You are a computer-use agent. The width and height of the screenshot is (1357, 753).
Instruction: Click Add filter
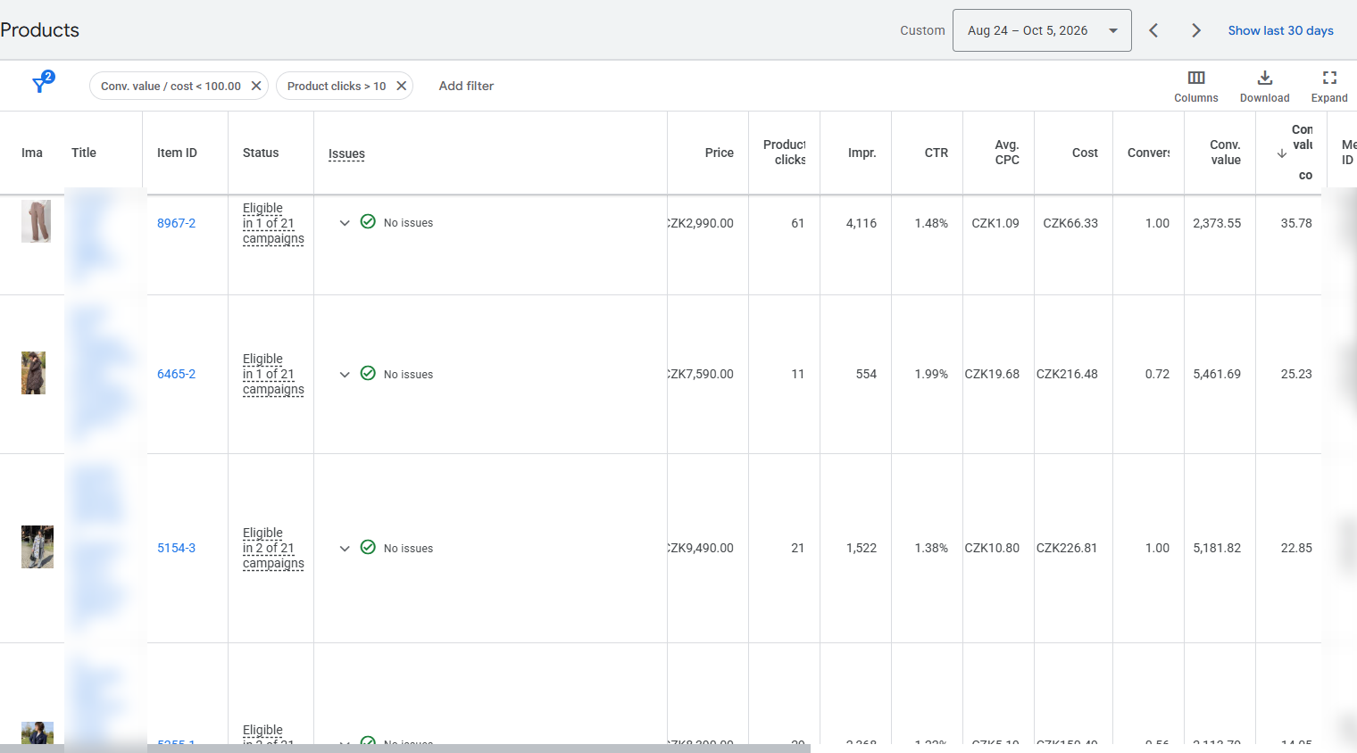click(466, 86)
